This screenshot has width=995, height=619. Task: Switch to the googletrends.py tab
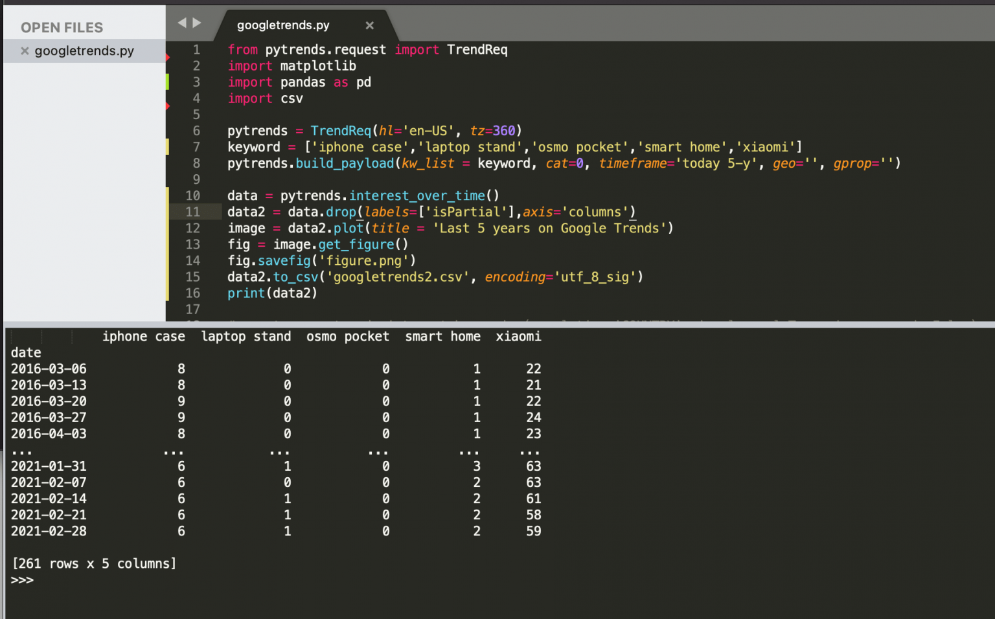282,25
